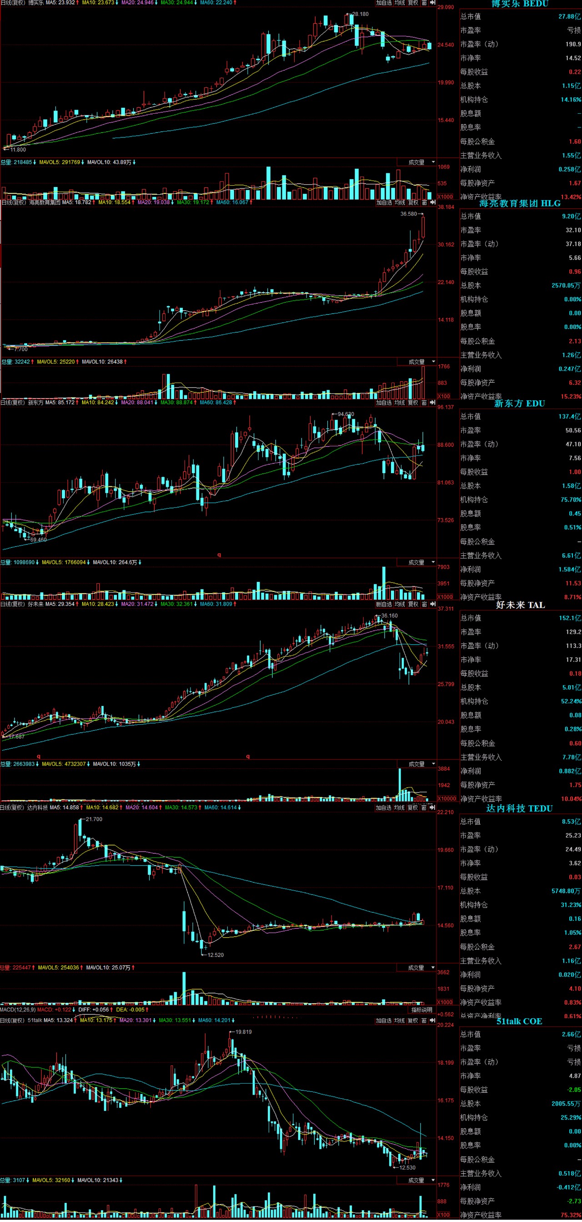Expand the 成交量 indicator dropdown under 达内科技 chart

[x=416, y=968]
